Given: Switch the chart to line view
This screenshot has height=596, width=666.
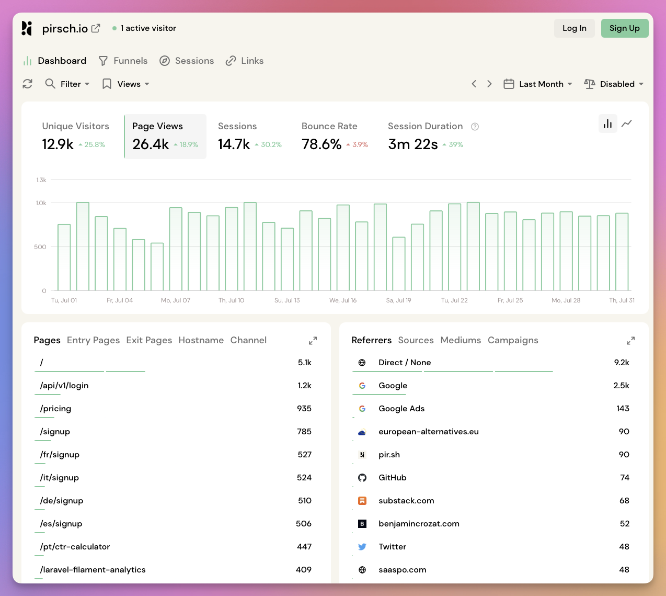Looking at the screenshot, I should (627, 124).
